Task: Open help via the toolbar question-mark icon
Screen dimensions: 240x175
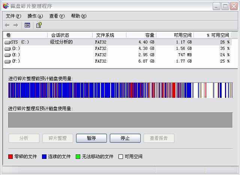Action: tap(39, 25)
